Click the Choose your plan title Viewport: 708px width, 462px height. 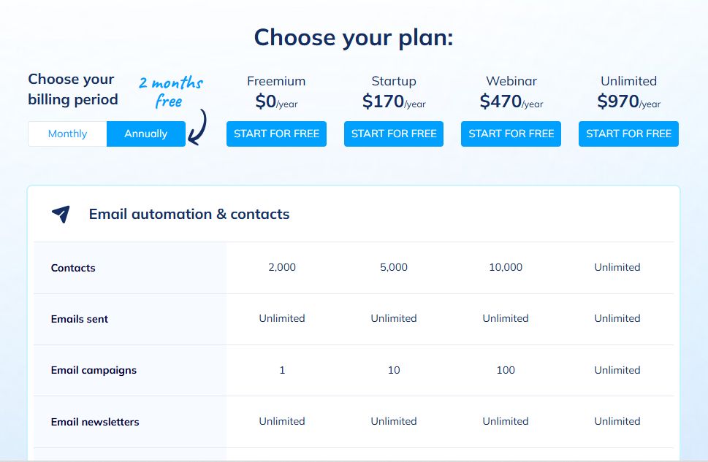click(x=354, y=37)
